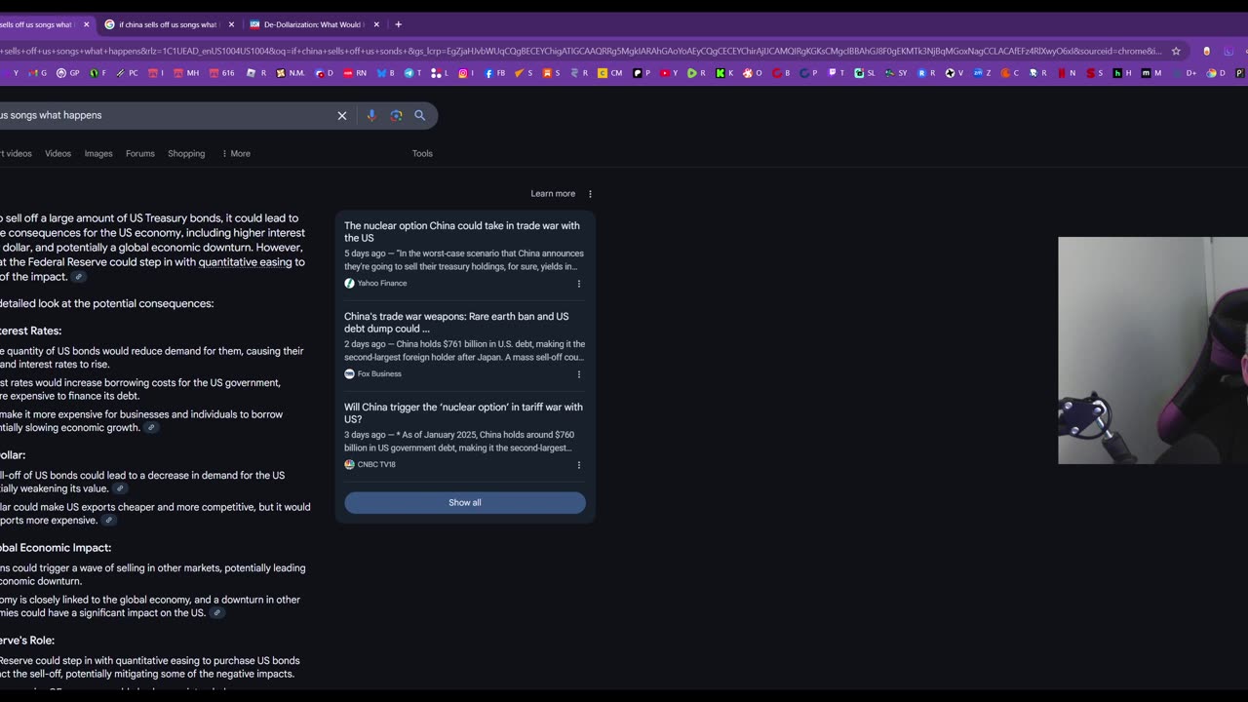Open 'Will China trigger the nuclear option' article

click(463, 413)
